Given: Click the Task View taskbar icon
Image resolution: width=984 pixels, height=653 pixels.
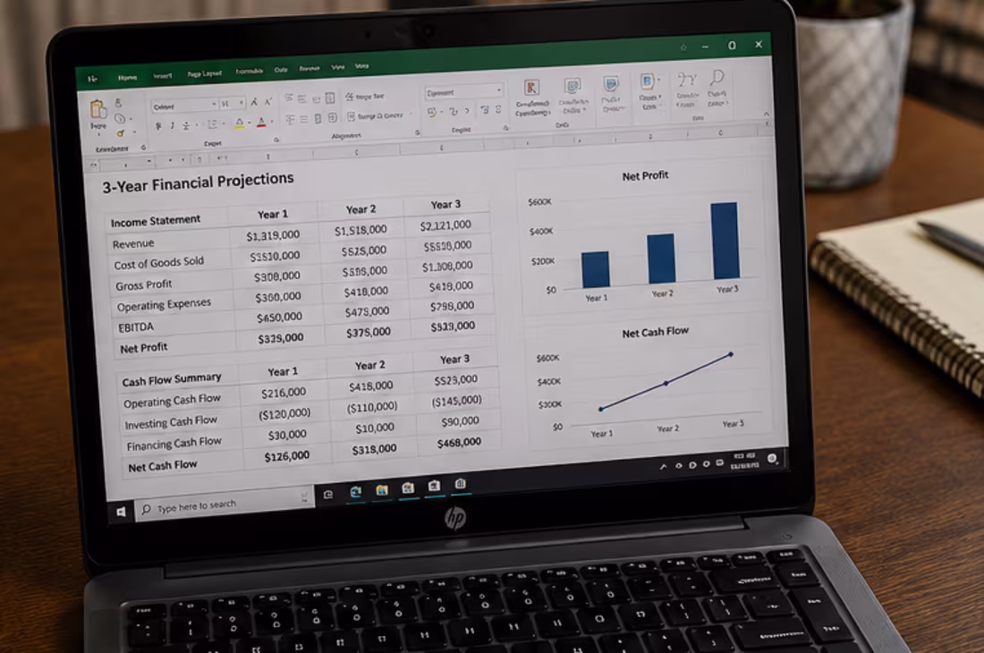Looking at the screenshot, I should point(328,495).
